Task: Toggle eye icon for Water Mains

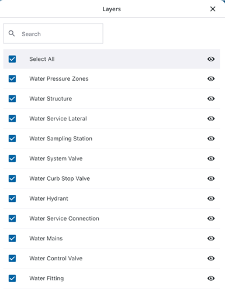Action: coord(211,239)
